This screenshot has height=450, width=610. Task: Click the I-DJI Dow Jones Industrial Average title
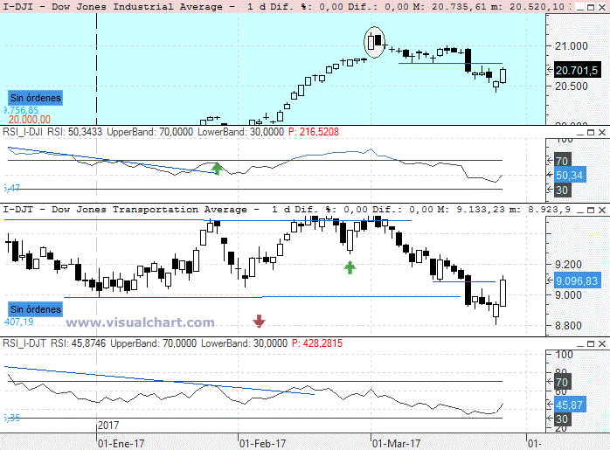click(119, 7)
